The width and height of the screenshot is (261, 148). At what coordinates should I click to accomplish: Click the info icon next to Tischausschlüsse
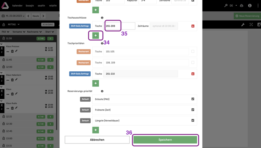click(102, 18)
